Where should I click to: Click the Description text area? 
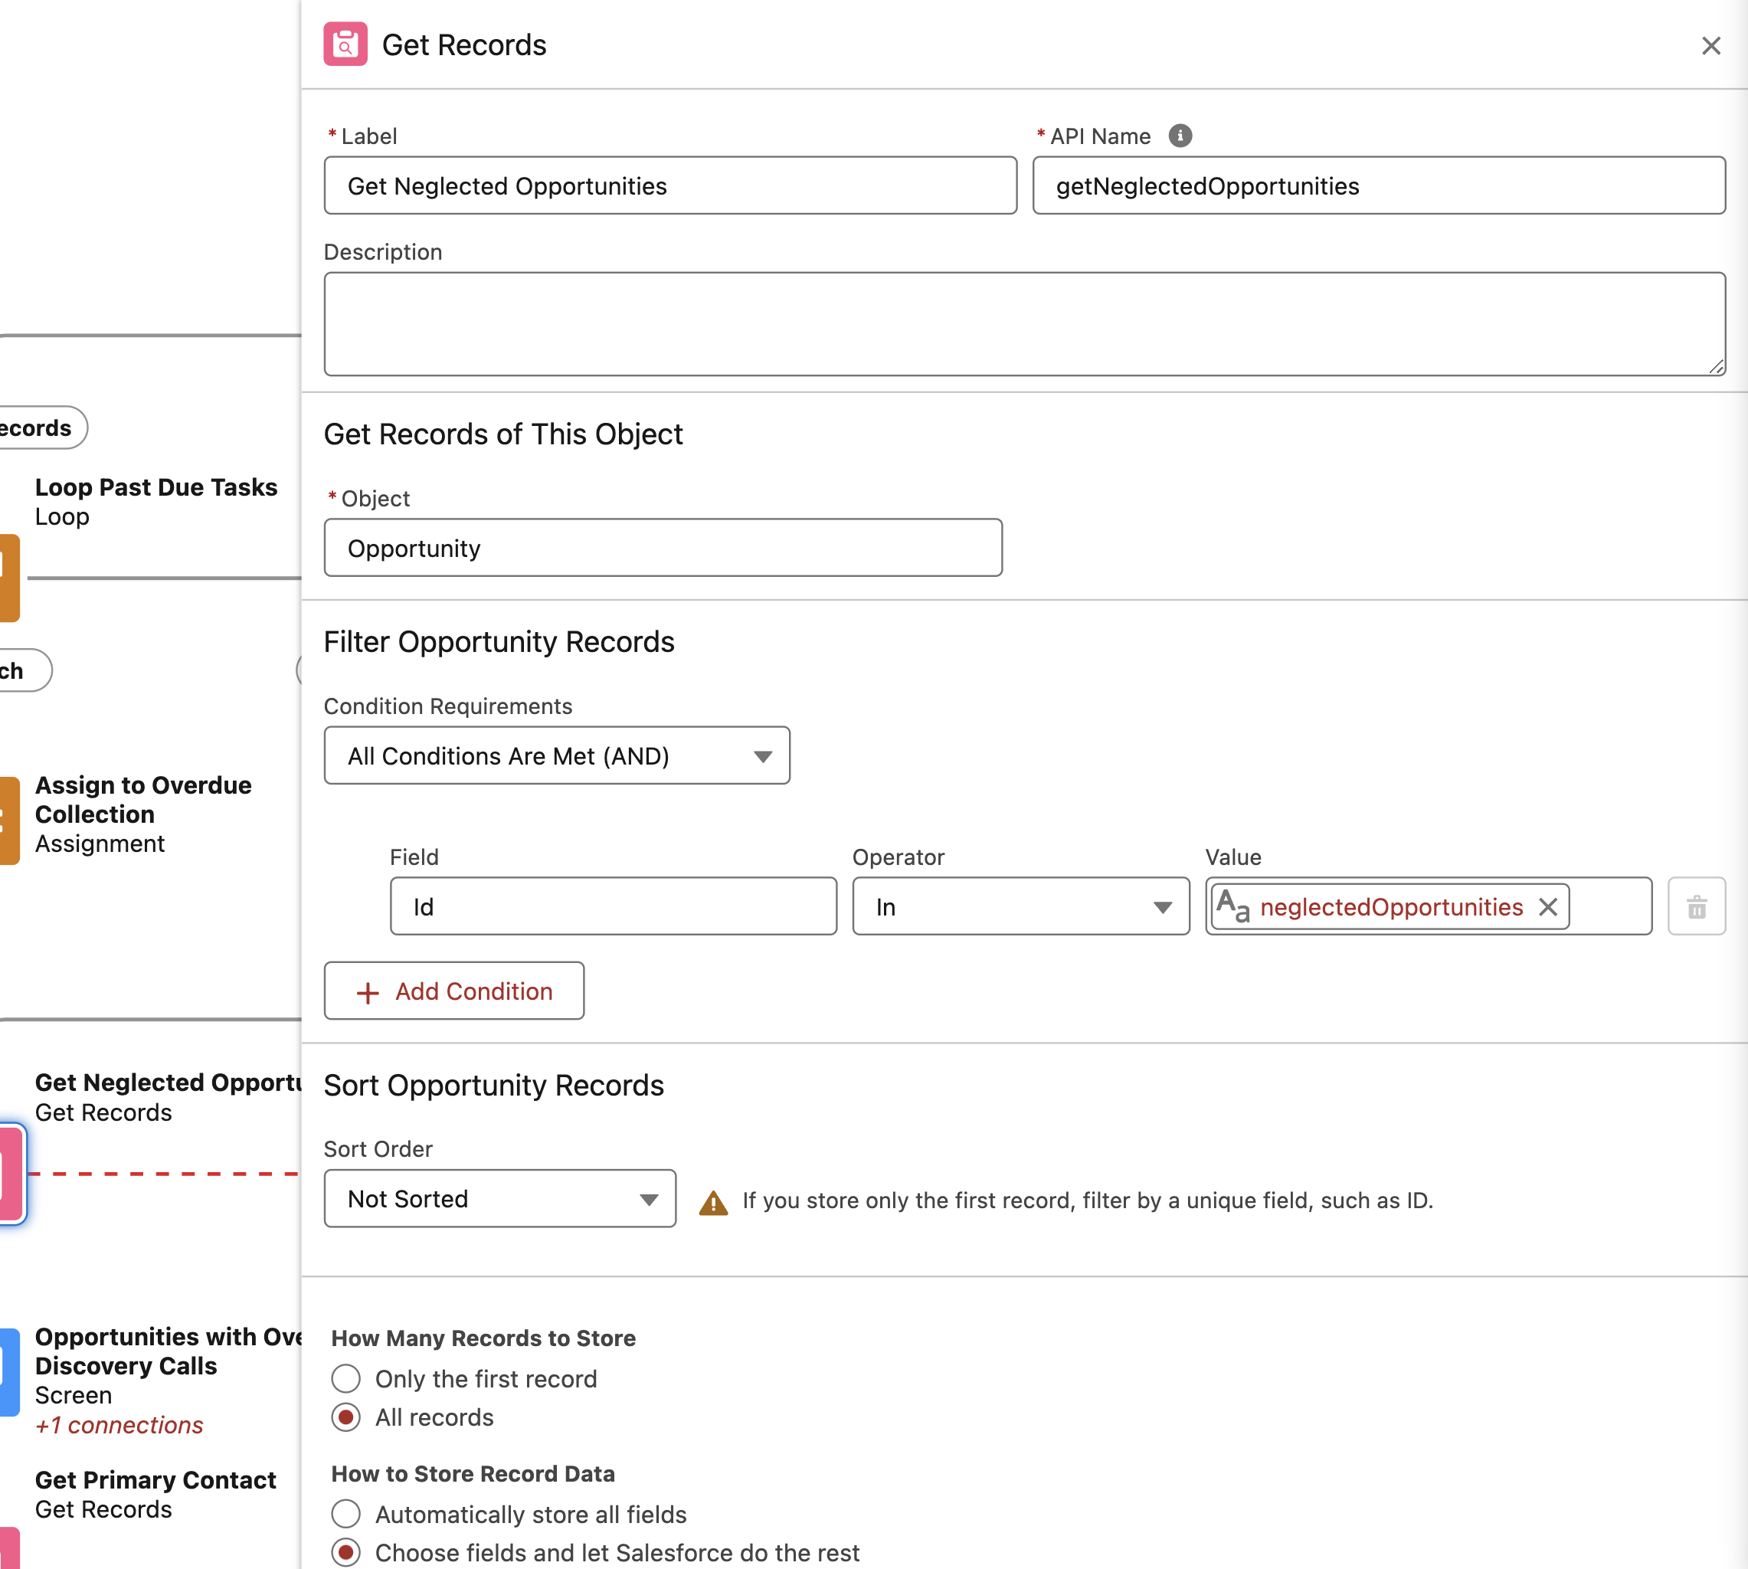click(x=1024, y=324)
